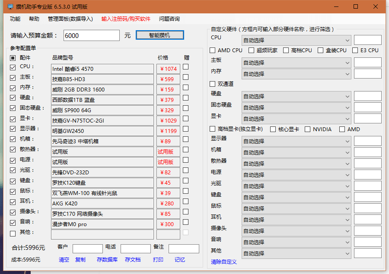This screenshot has width=389, height=274.
Task: Enable the 高档显卡(独立显卡) checkbox
Action: 212,129
